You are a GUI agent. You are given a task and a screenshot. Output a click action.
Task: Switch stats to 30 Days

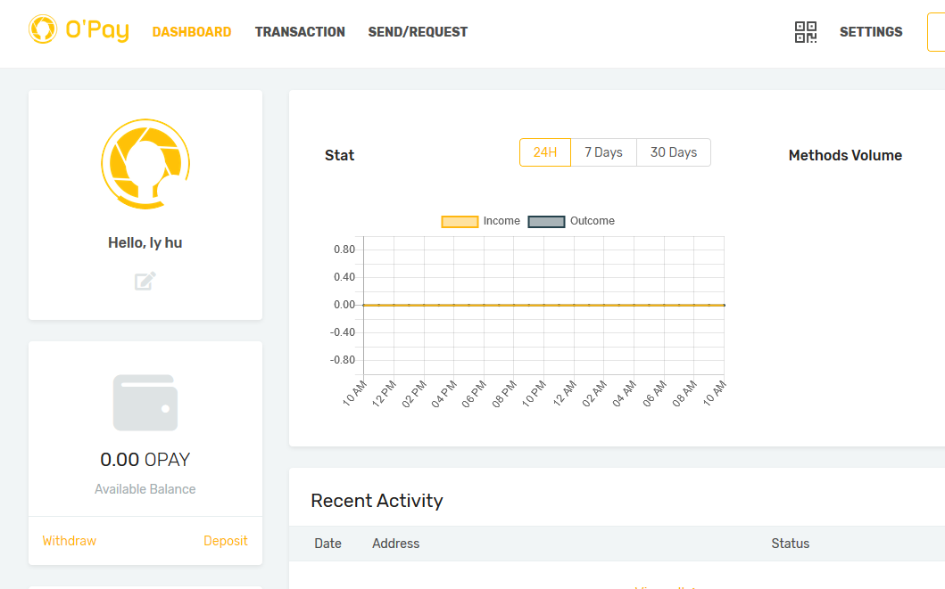tap(674, 152)
